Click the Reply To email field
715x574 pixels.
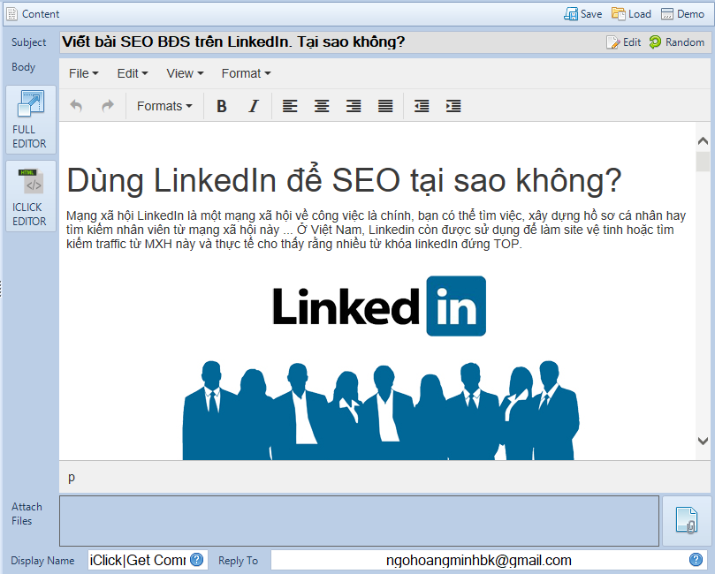[x=479, y=560]
